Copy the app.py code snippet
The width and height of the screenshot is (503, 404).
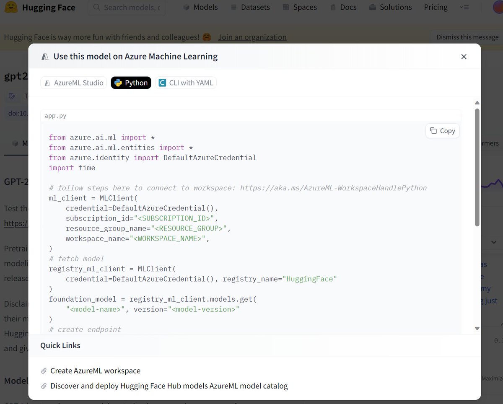click(442, 131)
